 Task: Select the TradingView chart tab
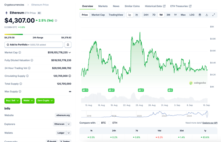tap(116, 15)
